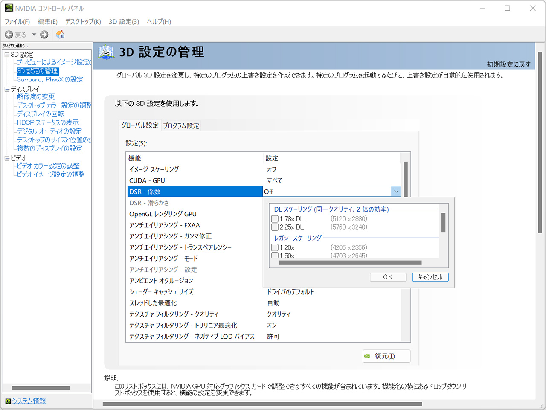Click the キャンセル button
Image resolution: width=546 pixels, height=410 pixels.
click(430, 277)
